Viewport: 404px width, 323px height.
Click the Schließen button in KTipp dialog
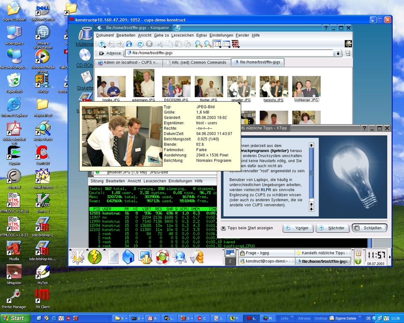tap(369, 228)
